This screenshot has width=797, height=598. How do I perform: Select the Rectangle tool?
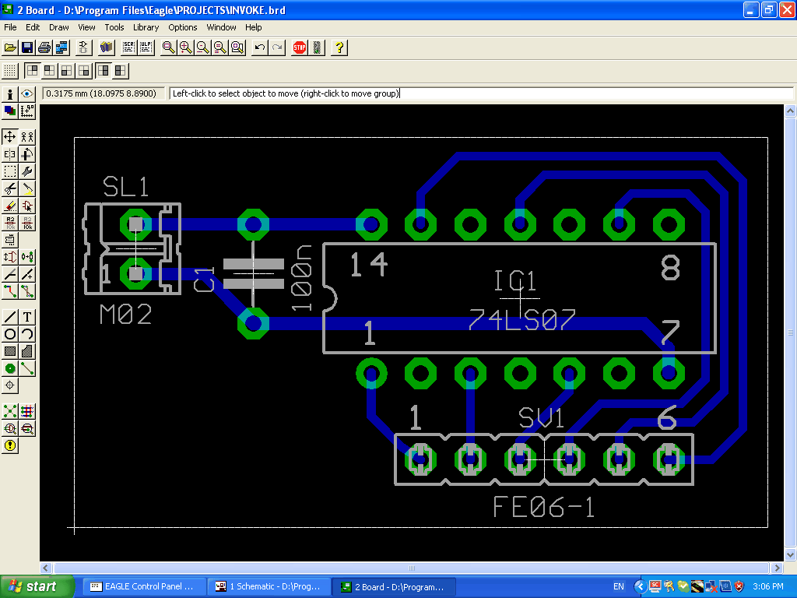coord(10,351)
